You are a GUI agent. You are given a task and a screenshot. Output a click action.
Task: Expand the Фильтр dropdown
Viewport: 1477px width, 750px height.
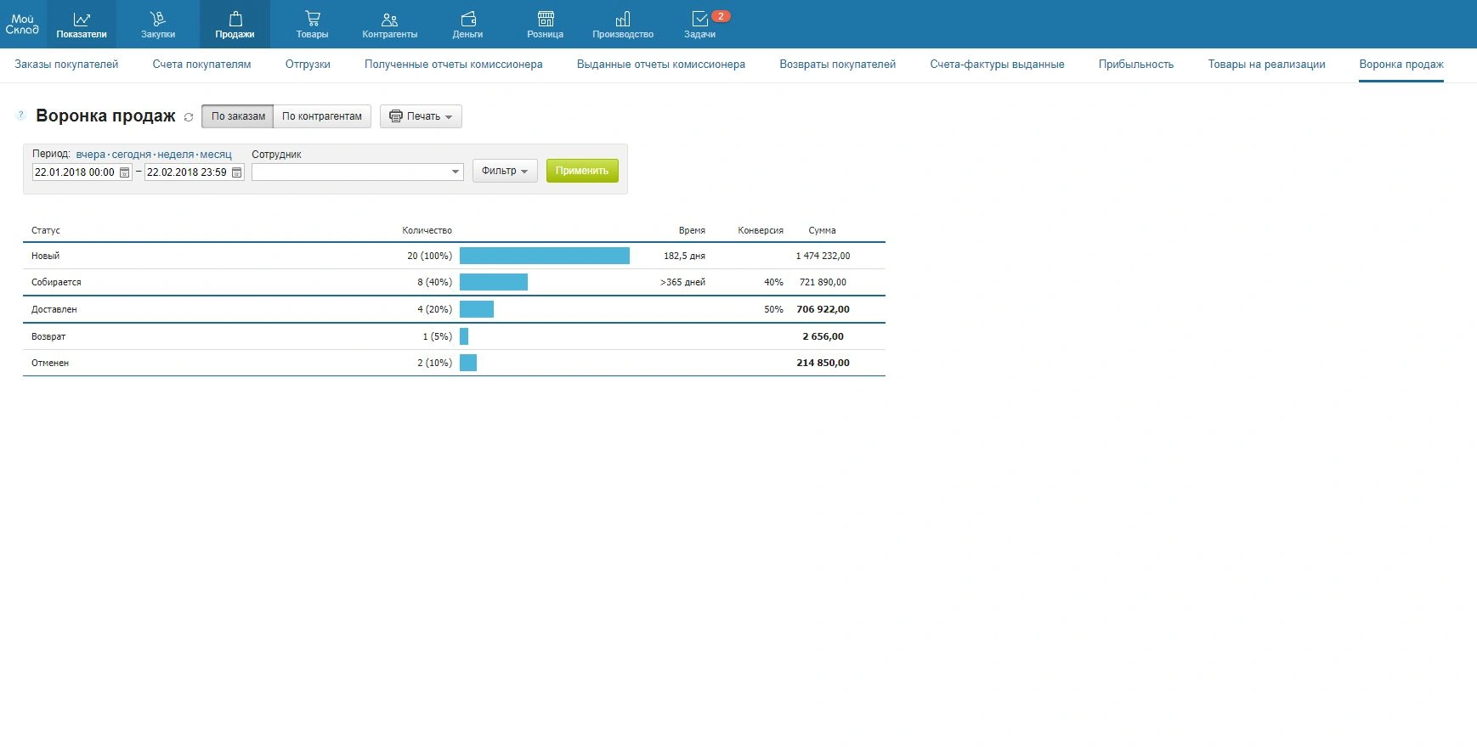click(505, 171)
